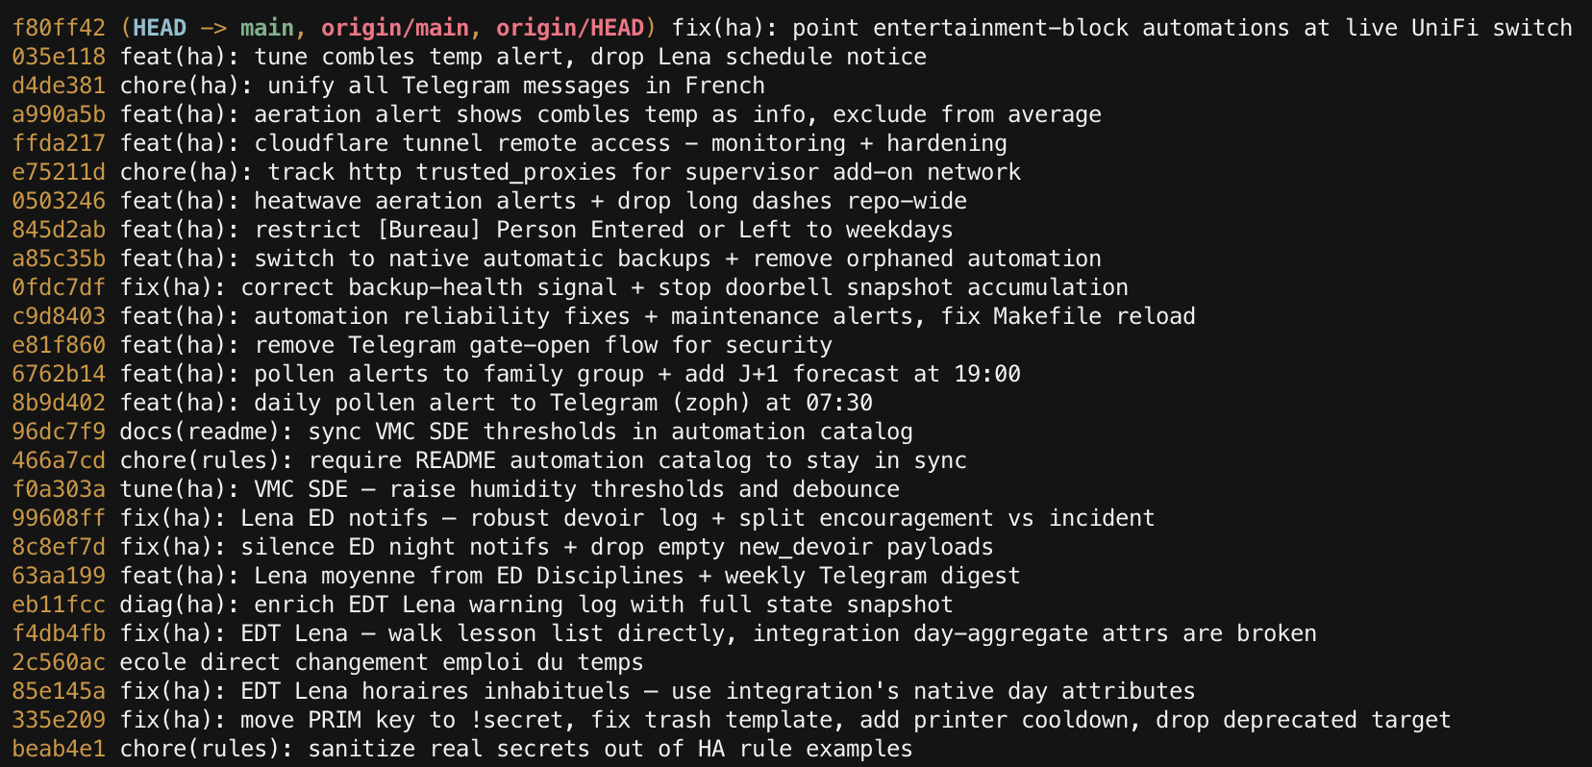Click commit hash e75211d

pos(59,172)
